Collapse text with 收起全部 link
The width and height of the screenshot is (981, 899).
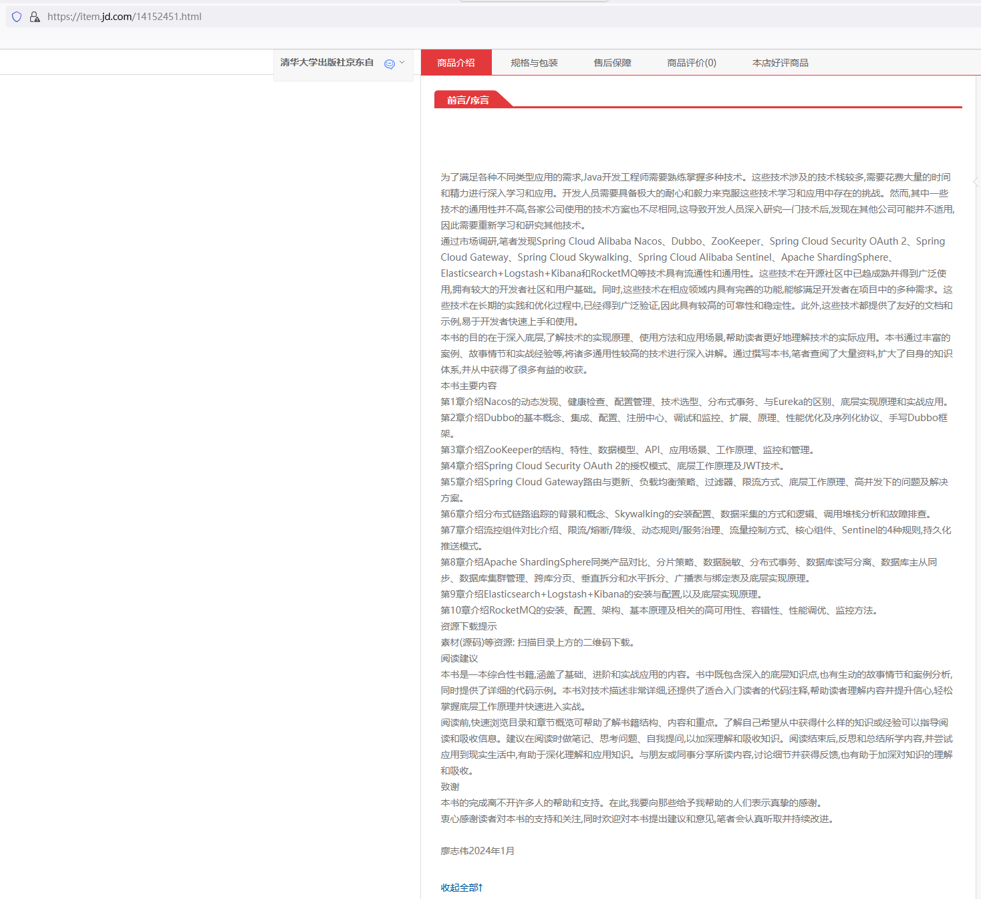pyautogui.click(x=462, y=888)
